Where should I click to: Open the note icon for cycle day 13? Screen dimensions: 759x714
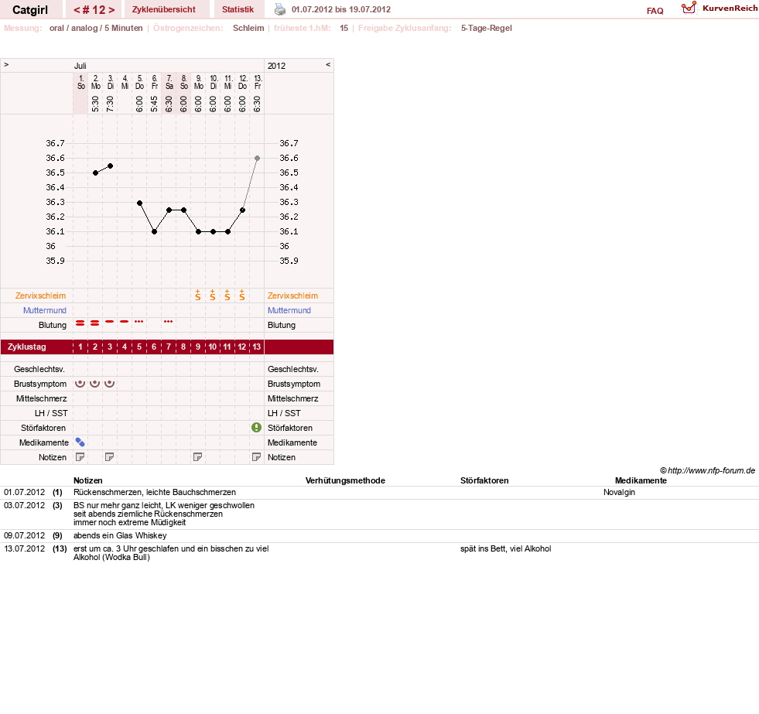tap(257, 457)
